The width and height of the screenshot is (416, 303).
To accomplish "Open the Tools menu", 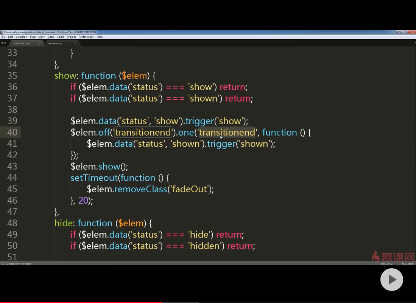I will (x=60, y=37).
